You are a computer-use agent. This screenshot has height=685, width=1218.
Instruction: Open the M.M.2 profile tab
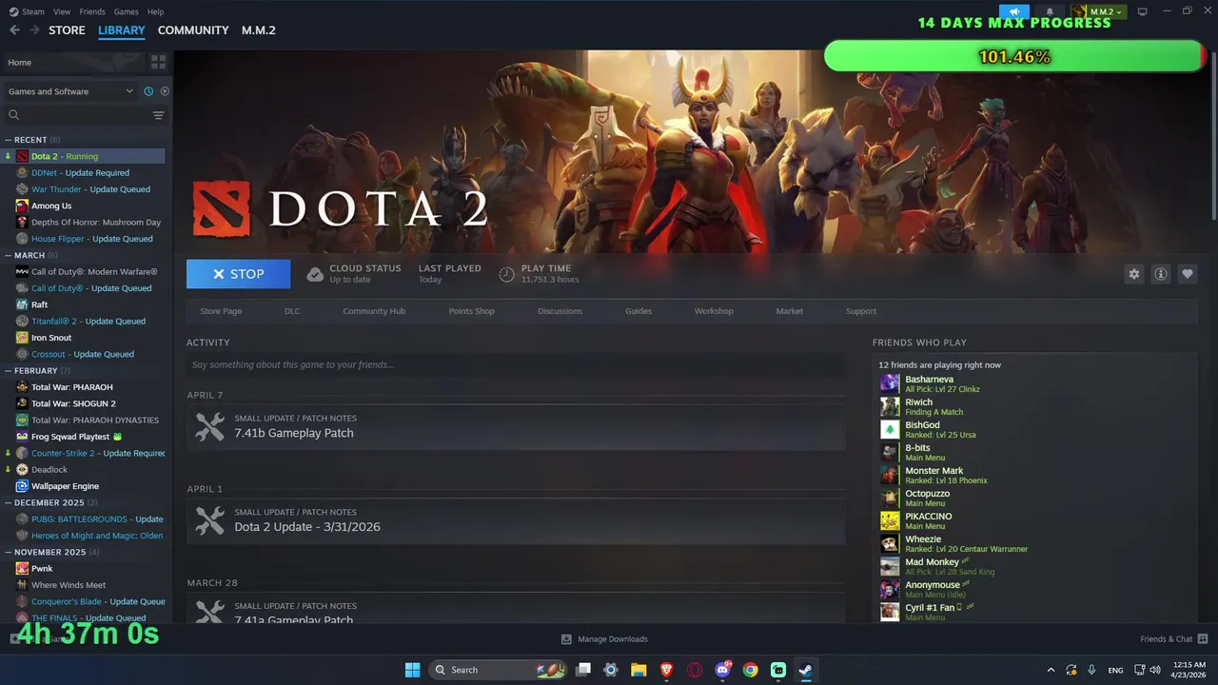coord(259,30)
